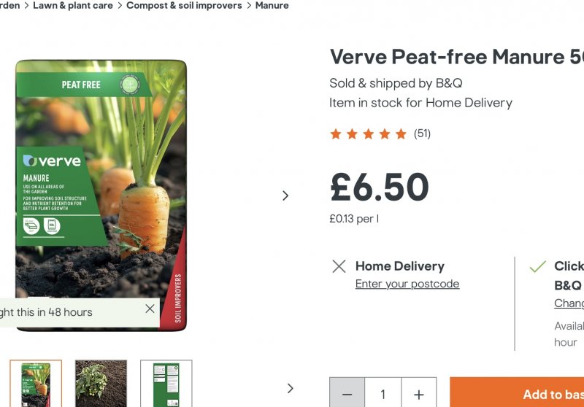Increase quantity with plus button

(x=419, y=394)
